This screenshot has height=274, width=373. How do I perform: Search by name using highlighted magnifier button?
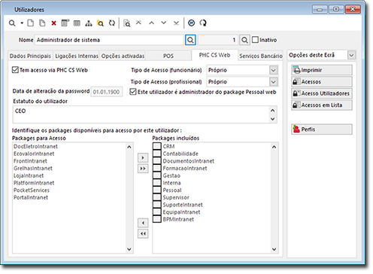pos(190,40)
